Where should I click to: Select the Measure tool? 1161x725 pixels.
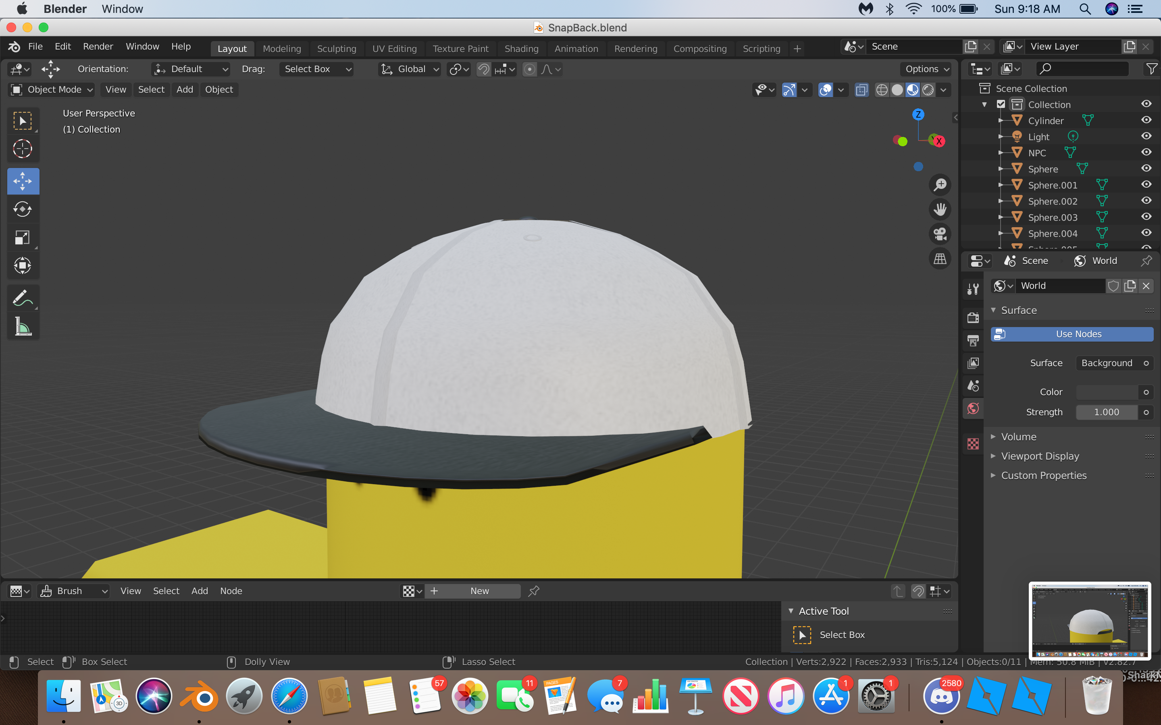(x=23, y=327)
